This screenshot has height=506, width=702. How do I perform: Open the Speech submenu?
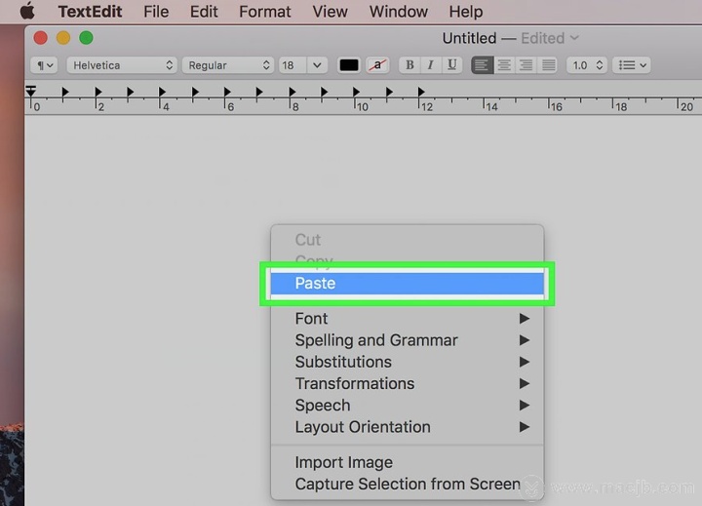[x=408, y=406]
